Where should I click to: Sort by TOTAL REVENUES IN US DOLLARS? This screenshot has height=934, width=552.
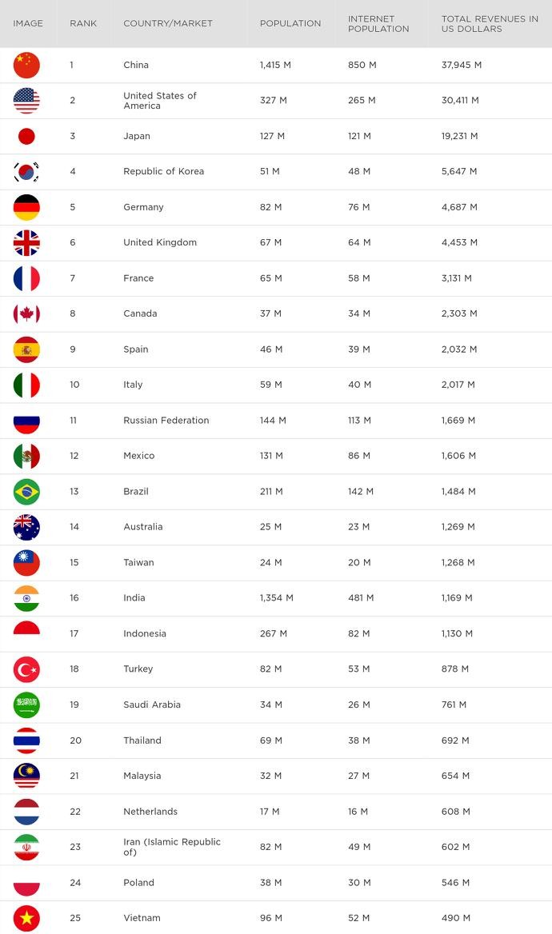click(x=490, y=23)
